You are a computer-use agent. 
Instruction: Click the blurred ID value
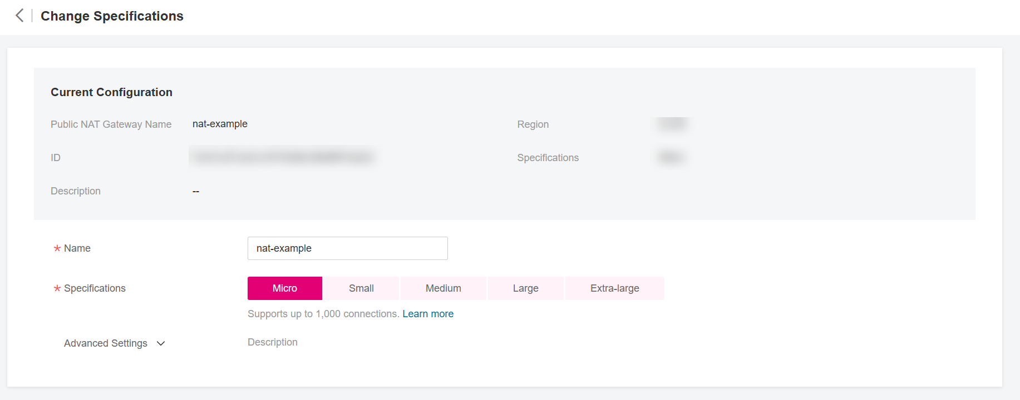[x=282, y=157]
